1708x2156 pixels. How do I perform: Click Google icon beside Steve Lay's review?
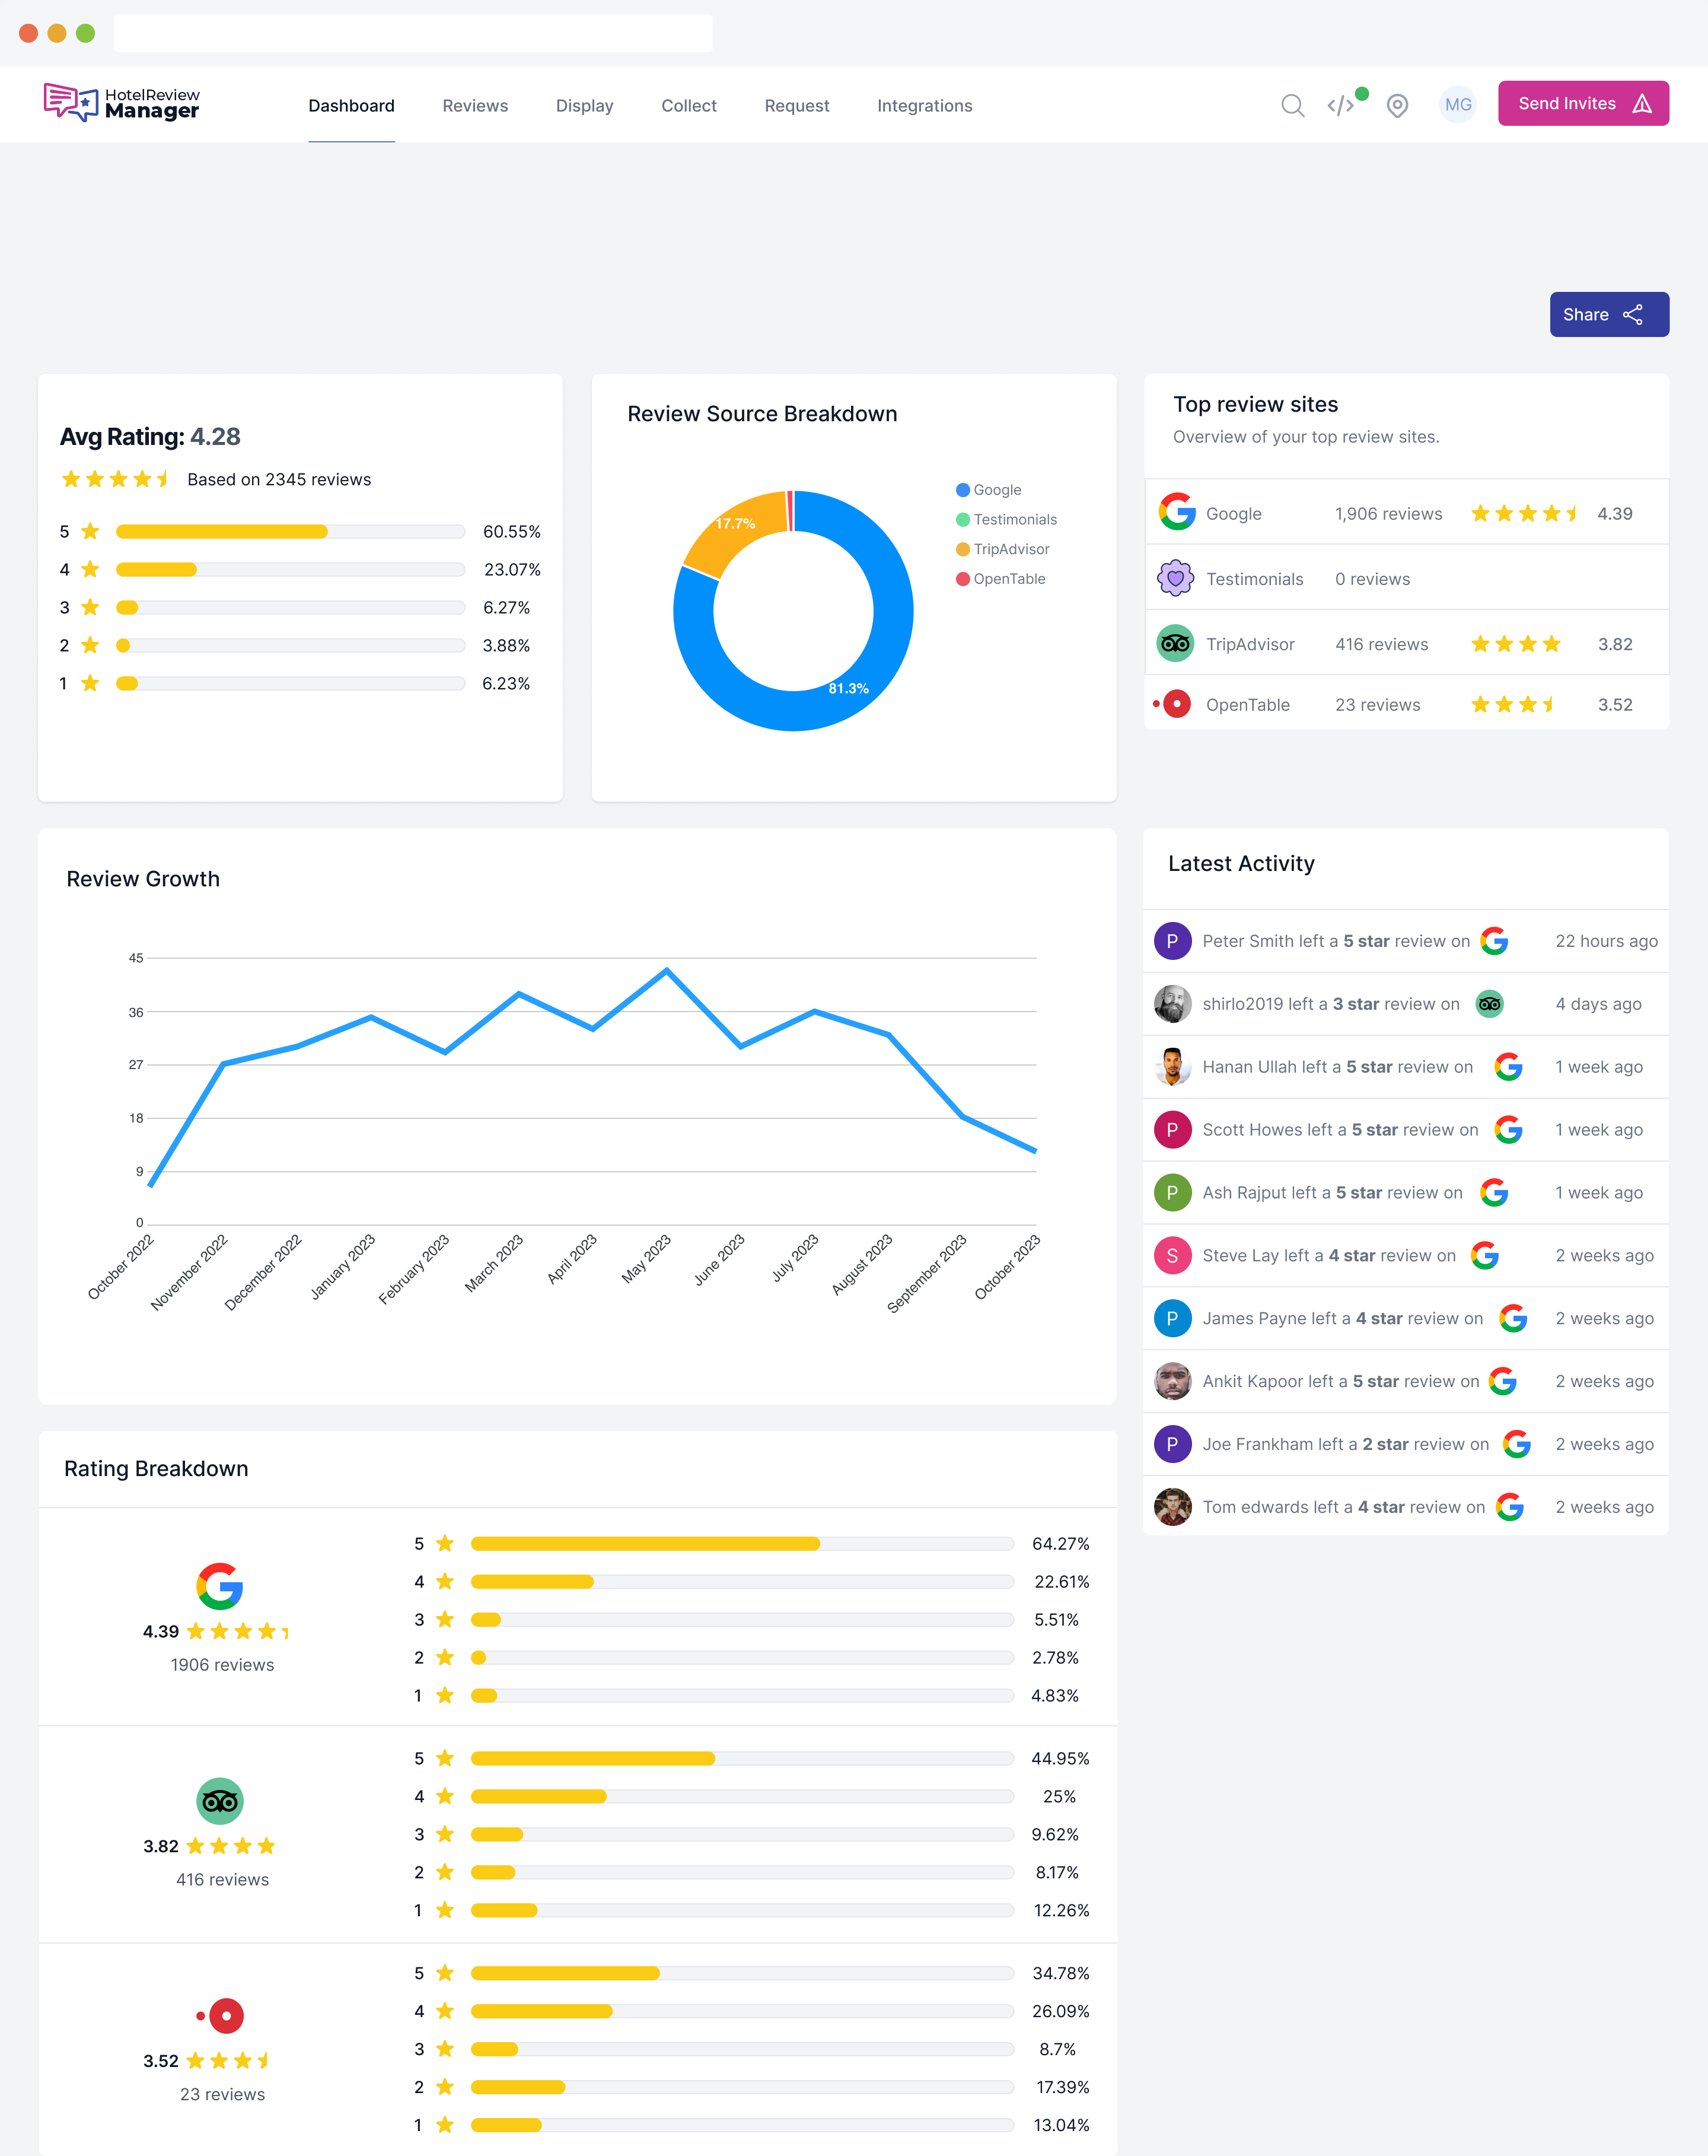(1484, 1256)
